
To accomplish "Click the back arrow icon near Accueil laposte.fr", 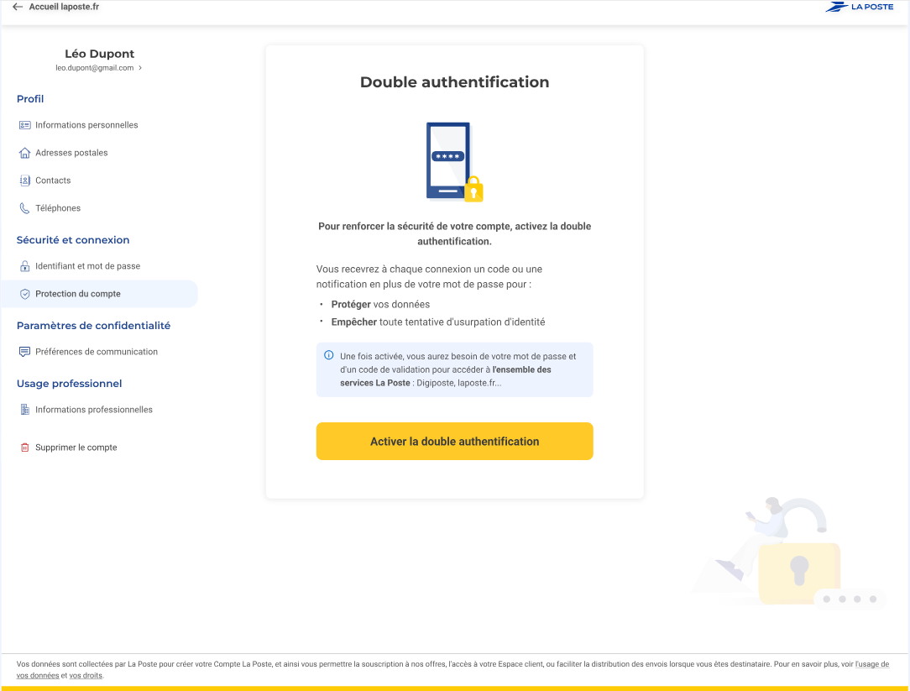I will [18, 7].
